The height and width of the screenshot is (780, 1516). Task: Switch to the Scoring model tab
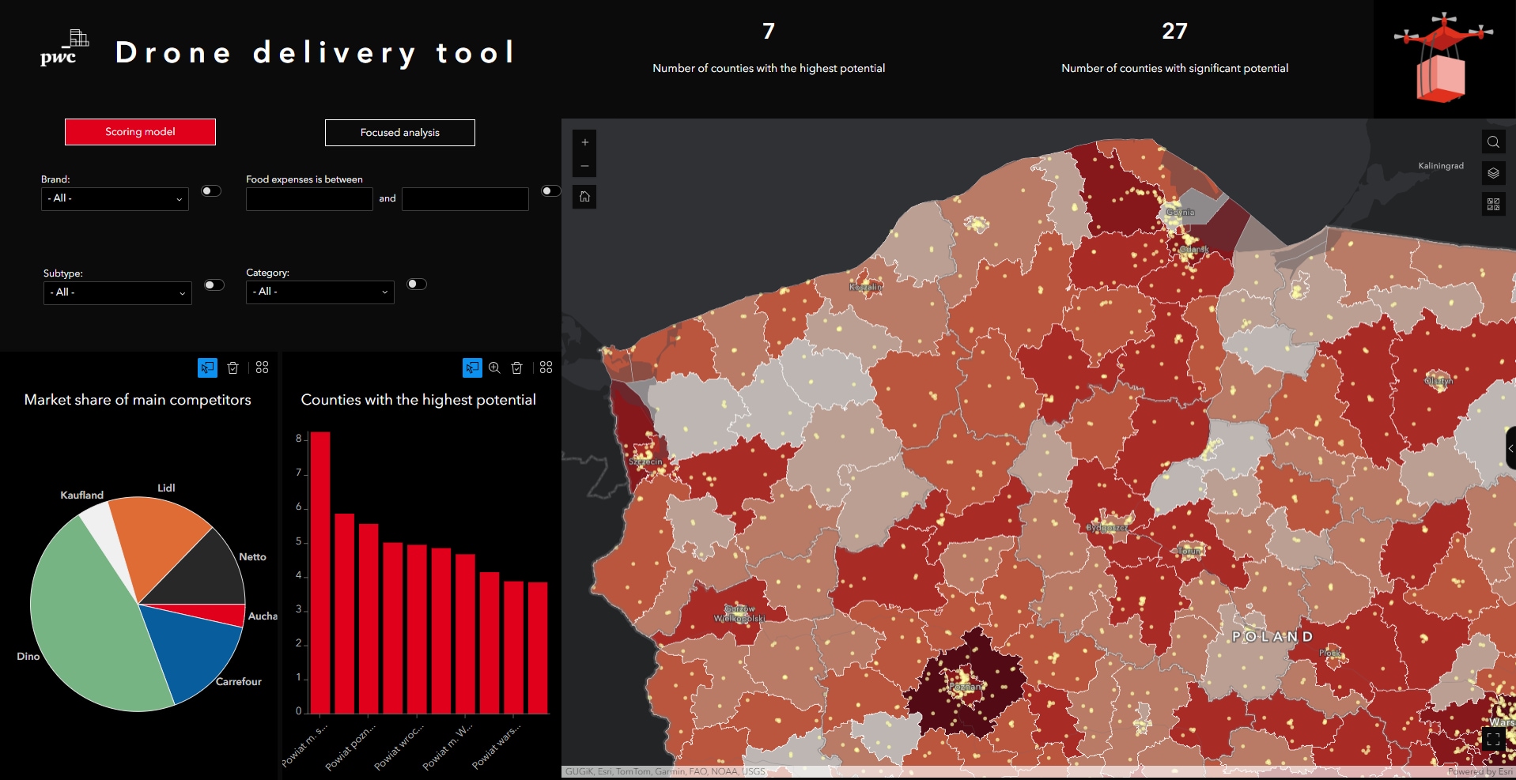140,132
